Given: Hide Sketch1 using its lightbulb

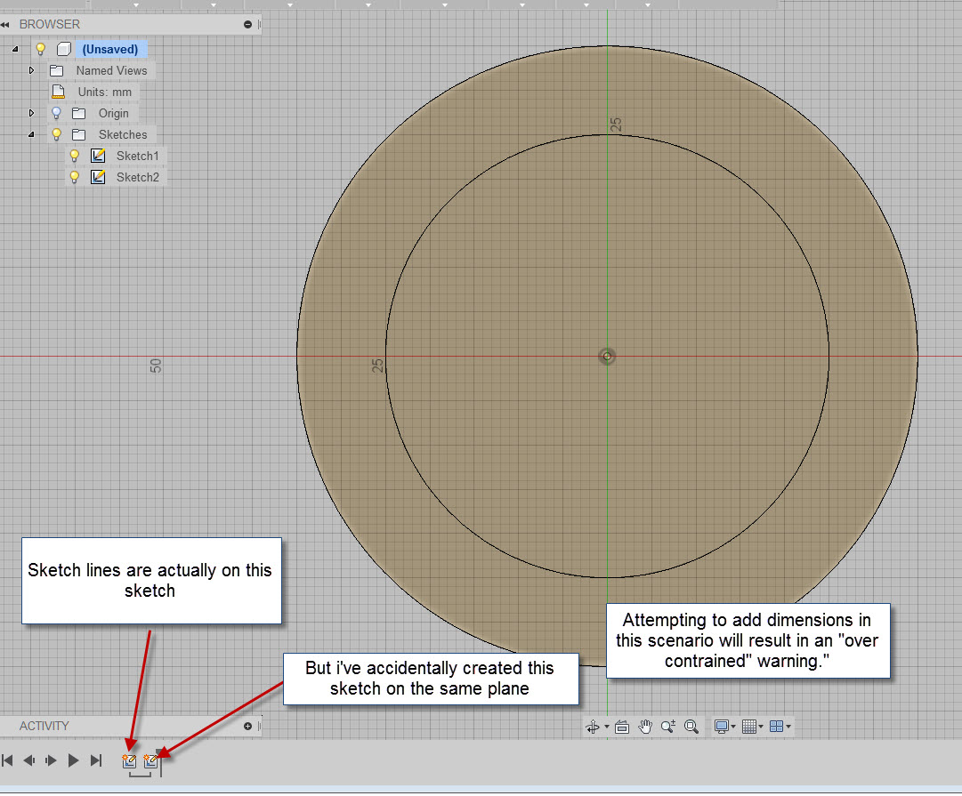Looking at the screenshot, I should pos(74,156).
